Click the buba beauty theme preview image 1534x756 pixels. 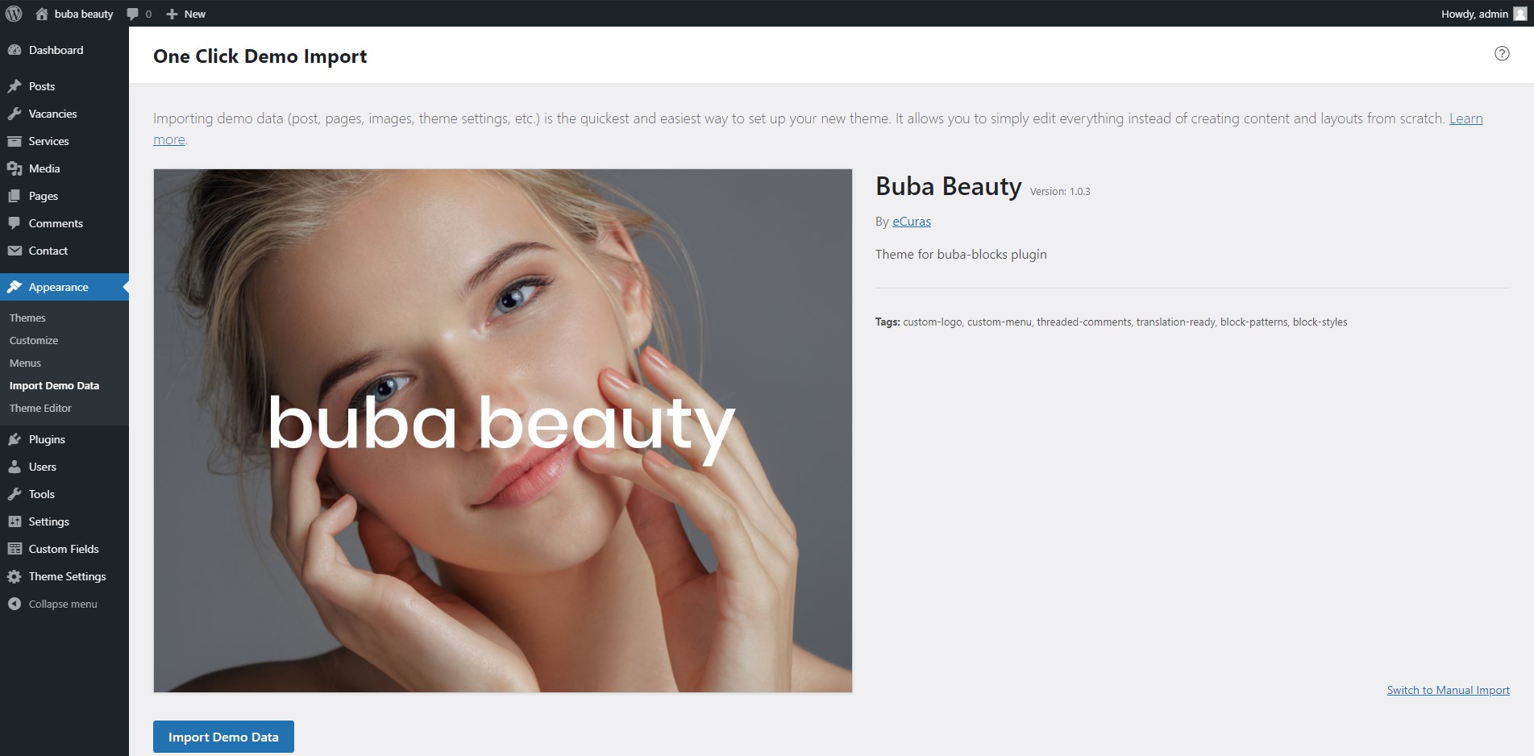(502, 430)
